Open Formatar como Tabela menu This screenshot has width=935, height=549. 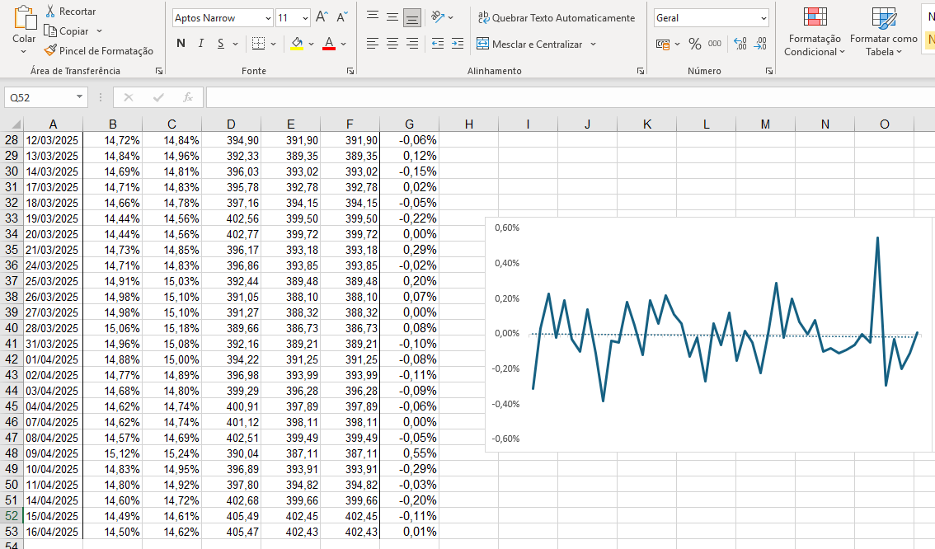click(x=884, y=33)
